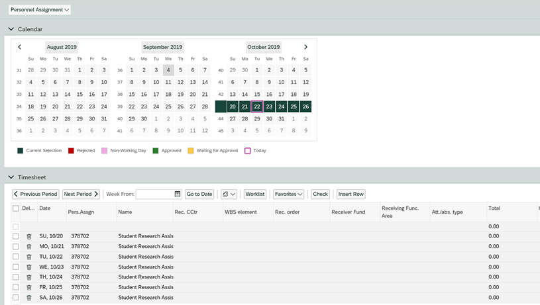Screen dimensions: 540x305
Task: Click the Go to Date button
Action: 199,195
